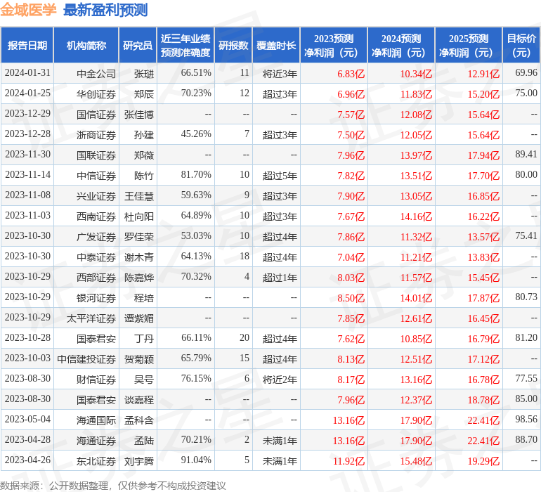Viewport: 541px width, 492px height.
Task: Click institution 国联证券
Action: 96,155
